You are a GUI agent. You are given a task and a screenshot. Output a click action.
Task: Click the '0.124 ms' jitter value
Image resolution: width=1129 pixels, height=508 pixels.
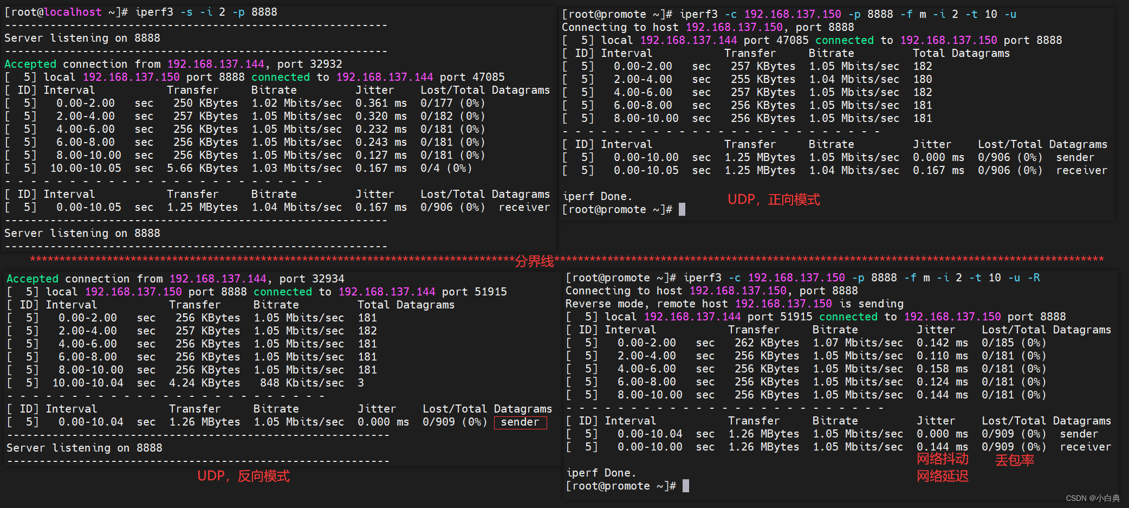943,382
